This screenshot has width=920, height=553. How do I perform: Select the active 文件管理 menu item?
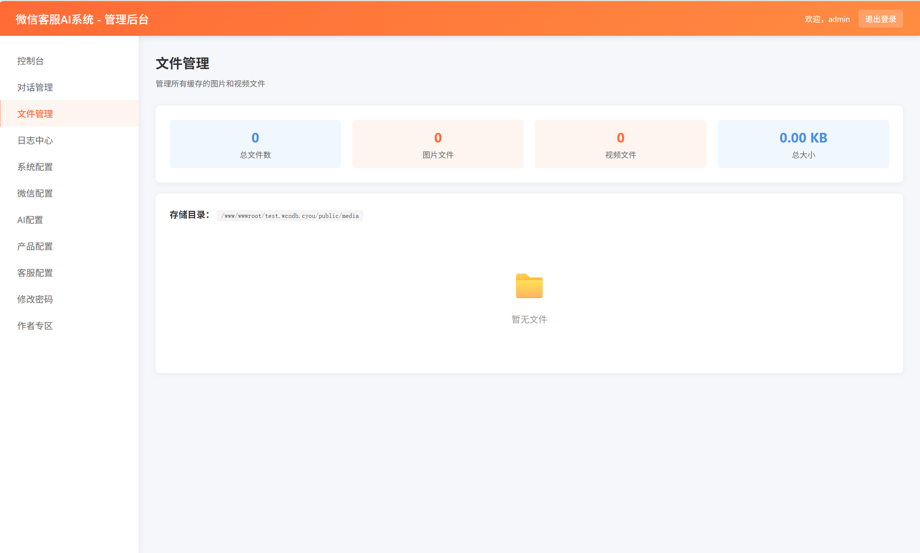(35, 113)
